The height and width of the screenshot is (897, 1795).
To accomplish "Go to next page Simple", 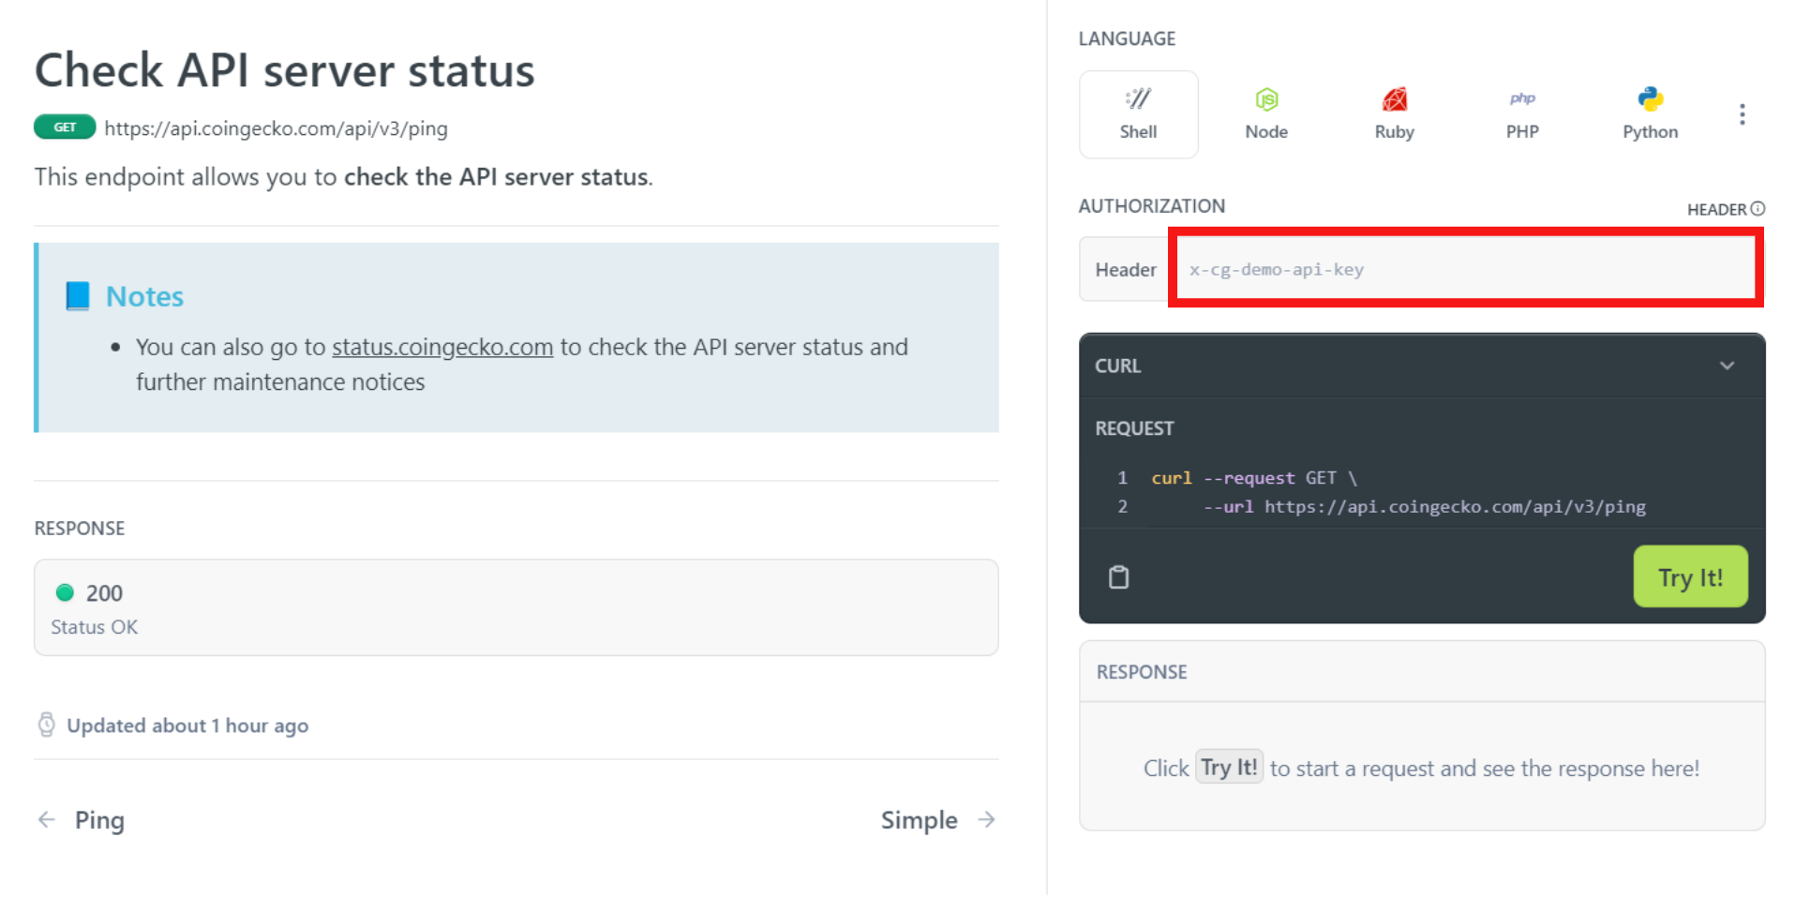I will [938, 820].
